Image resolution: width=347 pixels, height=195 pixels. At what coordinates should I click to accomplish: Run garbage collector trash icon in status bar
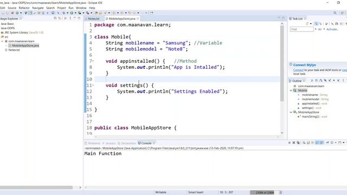tap(281, 193)
